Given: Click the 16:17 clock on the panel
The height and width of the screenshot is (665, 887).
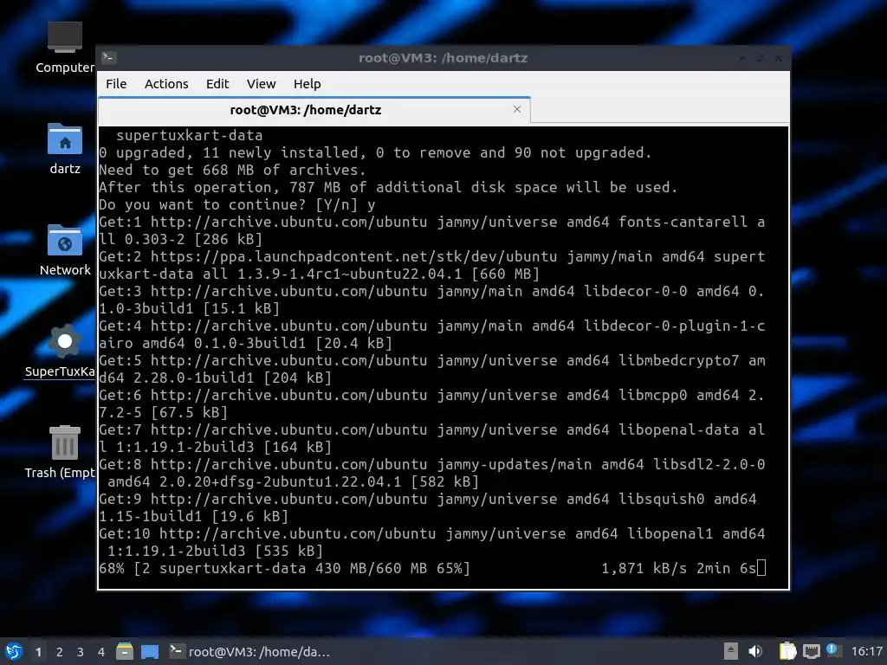Looking at the screenshot, I should [866, 651].
